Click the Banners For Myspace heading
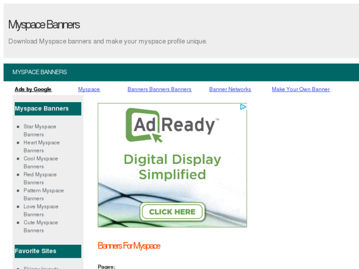 click(x=129, y=246)
